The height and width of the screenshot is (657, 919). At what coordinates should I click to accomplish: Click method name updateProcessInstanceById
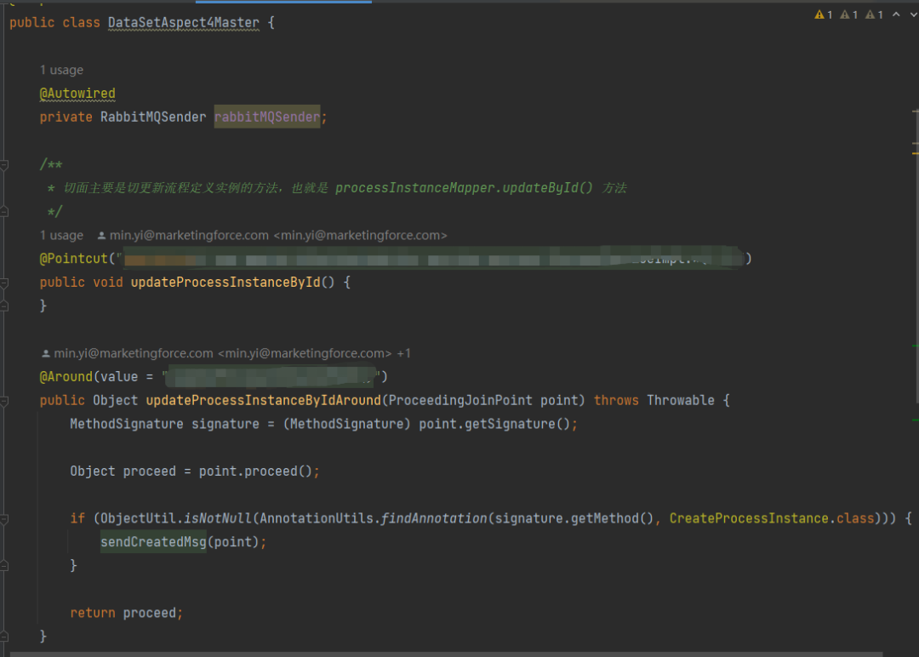(x=225, y=283)
